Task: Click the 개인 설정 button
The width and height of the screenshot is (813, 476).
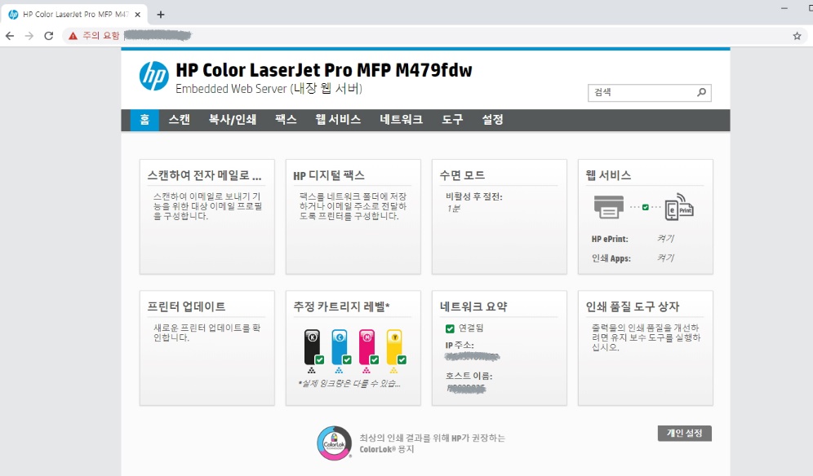Action: (684, 433)
